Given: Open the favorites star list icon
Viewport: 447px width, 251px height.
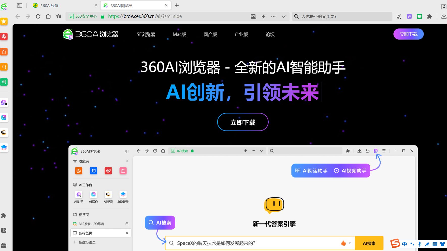Looking at the screenshot, I should 59,16.
